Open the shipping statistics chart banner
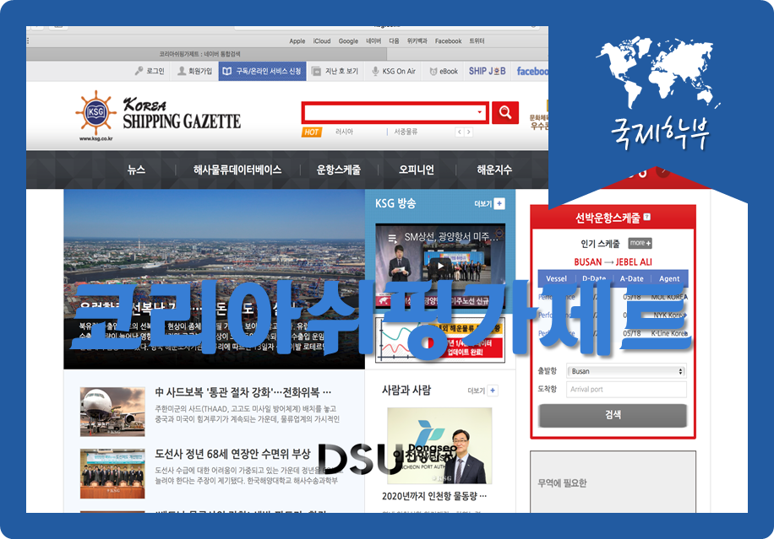Viewport: 774px width, 539px height. click(440, 340)
